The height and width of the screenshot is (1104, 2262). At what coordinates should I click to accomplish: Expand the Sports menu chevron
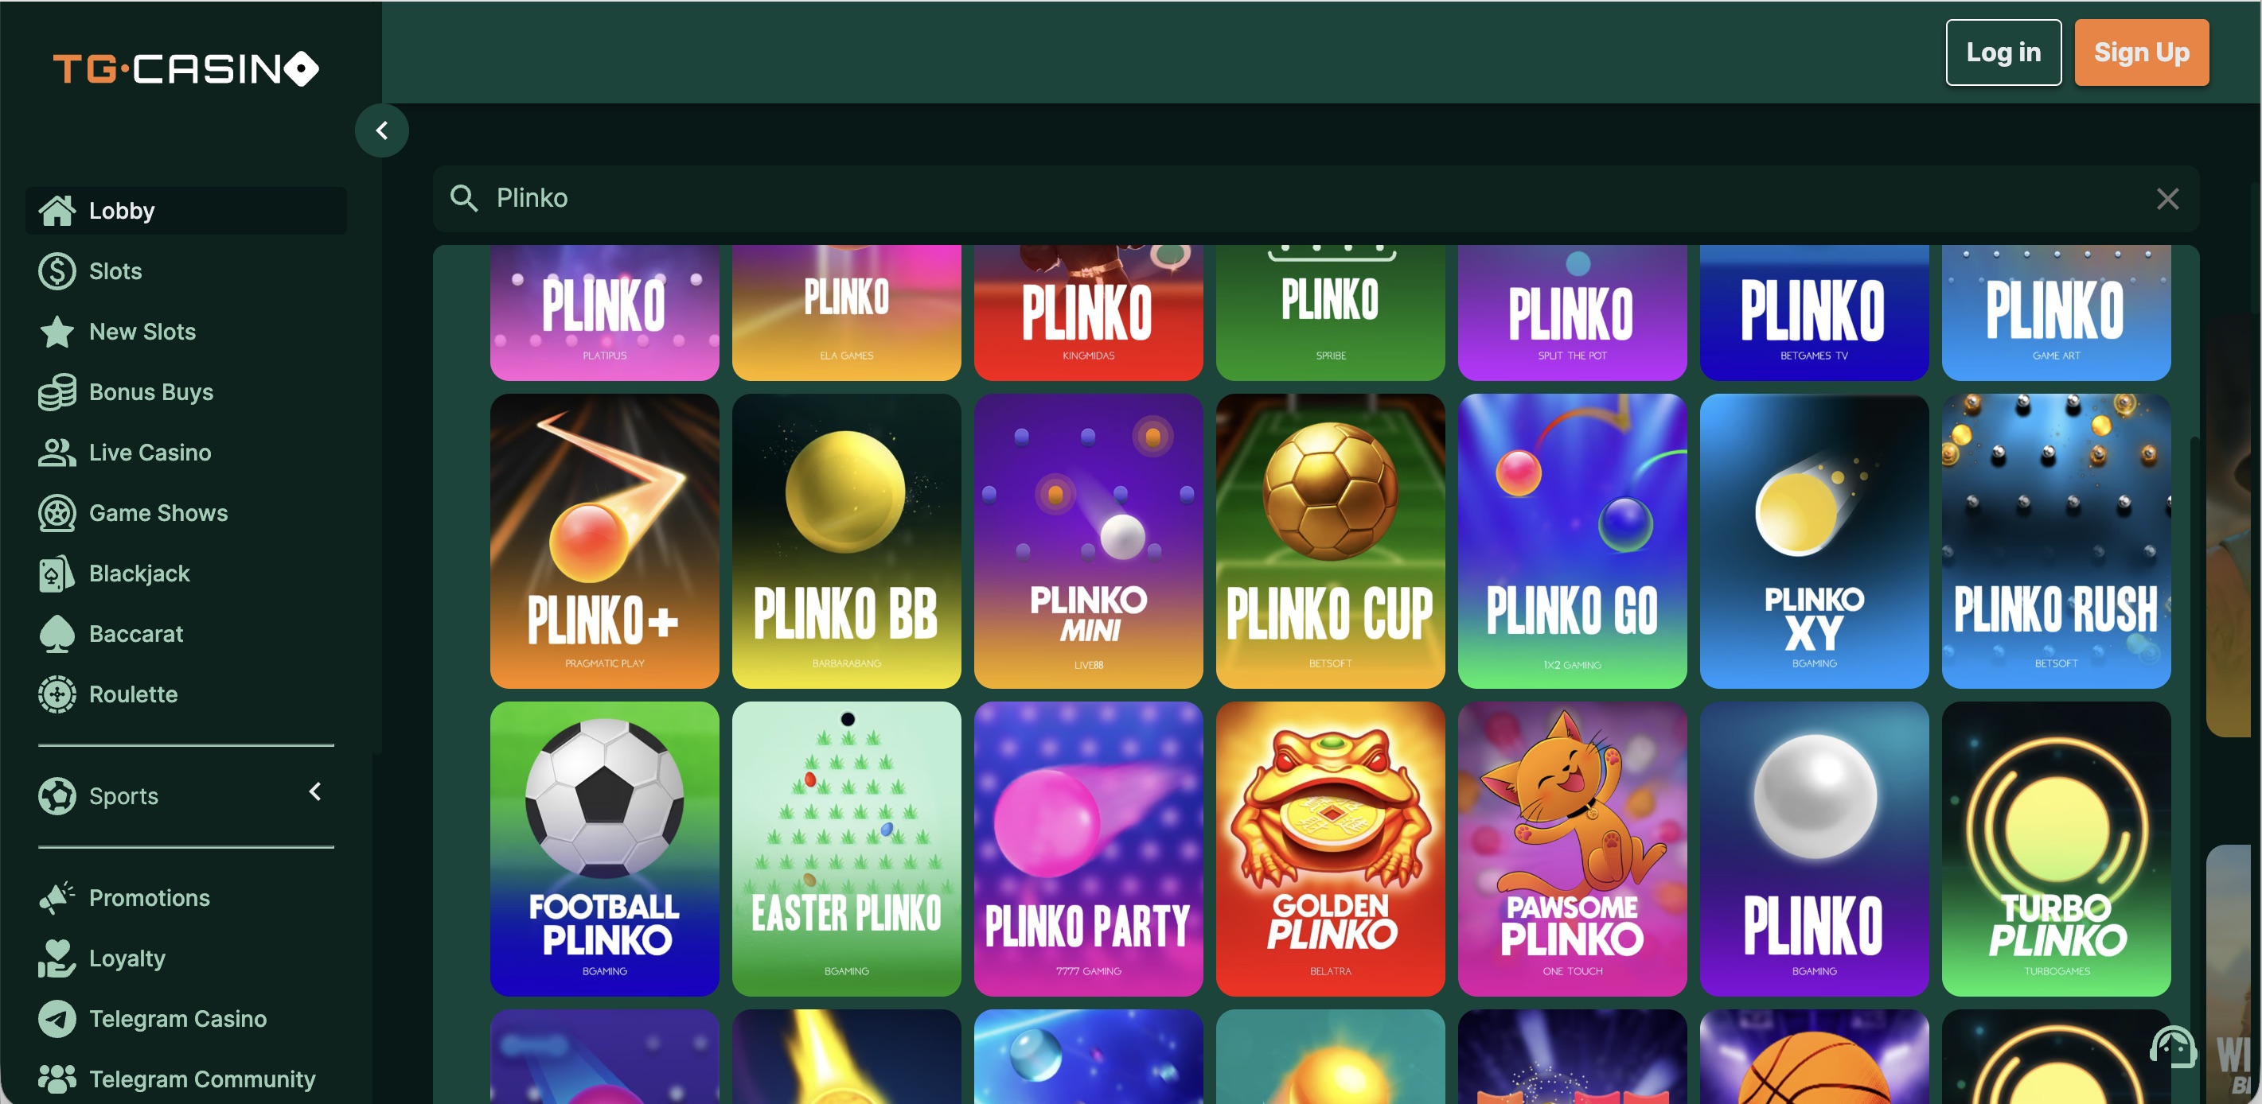[x=315, y=791]
